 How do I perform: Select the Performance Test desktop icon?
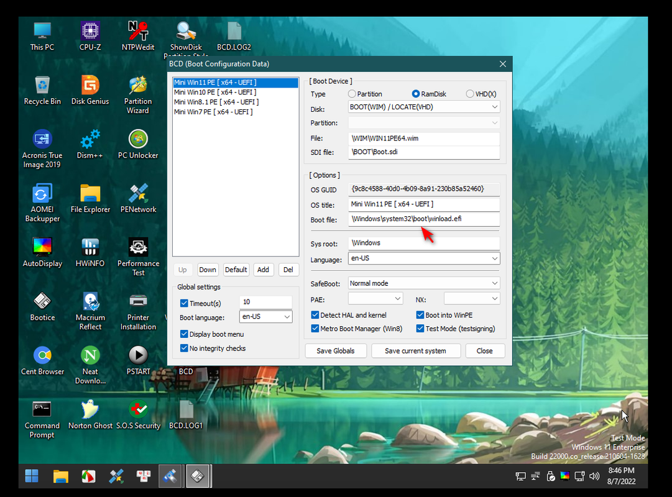pyautogui.click(x=138, y=257)
